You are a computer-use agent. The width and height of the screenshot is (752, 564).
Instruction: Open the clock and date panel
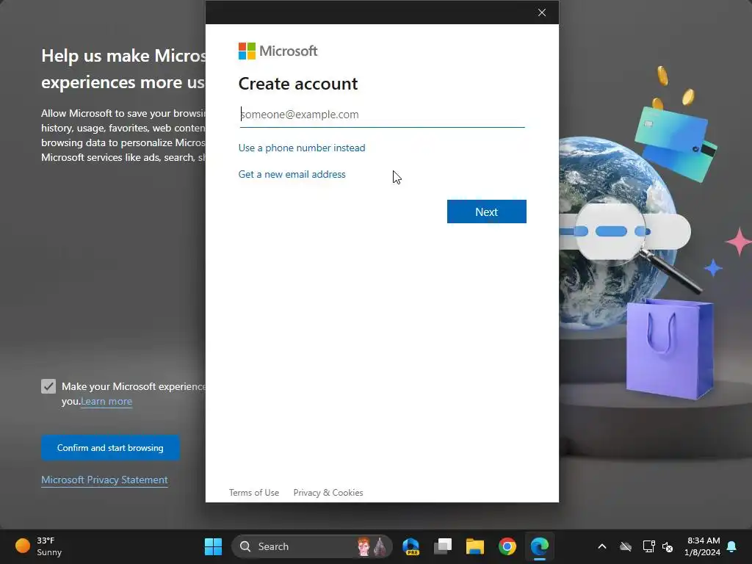coord(703,546)
